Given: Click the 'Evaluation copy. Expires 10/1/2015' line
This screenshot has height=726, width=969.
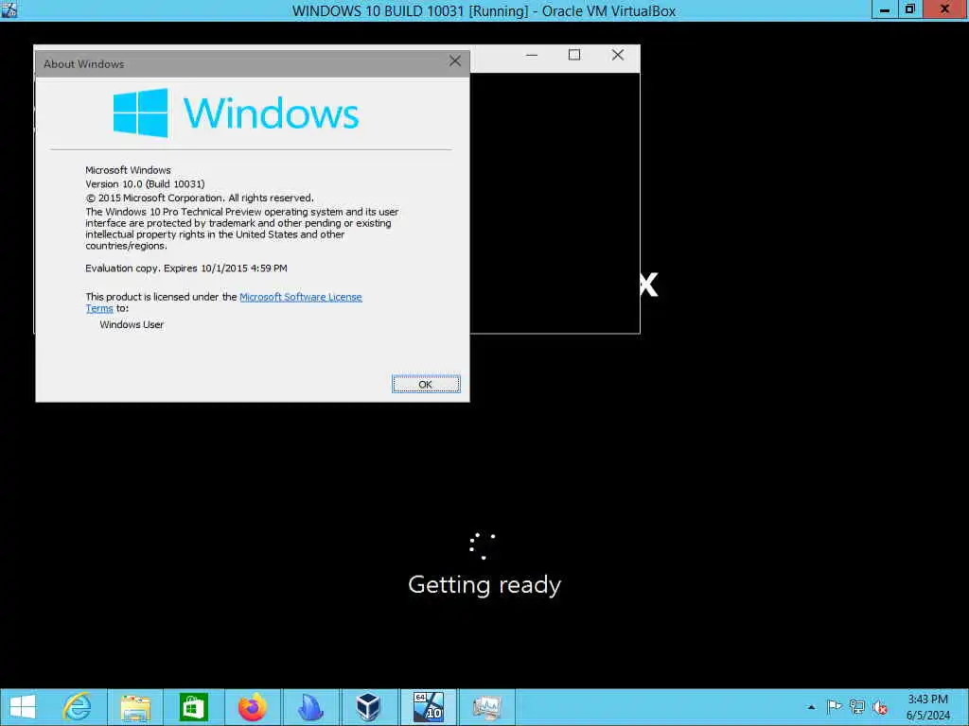Looking at the screenshot, I should 186,268.
